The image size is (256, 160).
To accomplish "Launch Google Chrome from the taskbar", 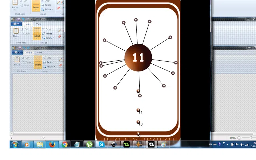I will (64, 144).
